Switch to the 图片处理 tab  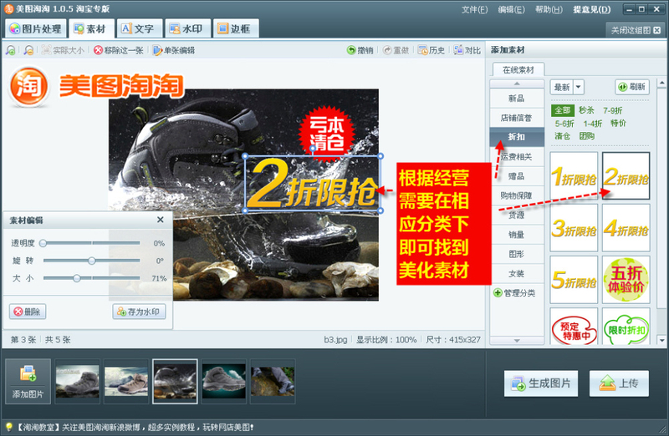[36, 29]
